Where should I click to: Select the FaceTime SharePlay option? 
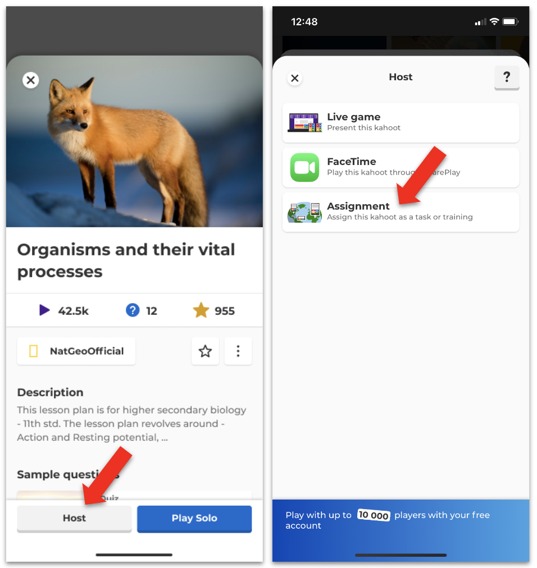tap(401, 167)
